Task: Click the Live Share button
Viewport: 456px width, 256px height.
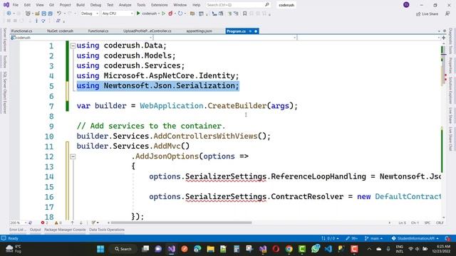Action: click(x=427, y=14)
